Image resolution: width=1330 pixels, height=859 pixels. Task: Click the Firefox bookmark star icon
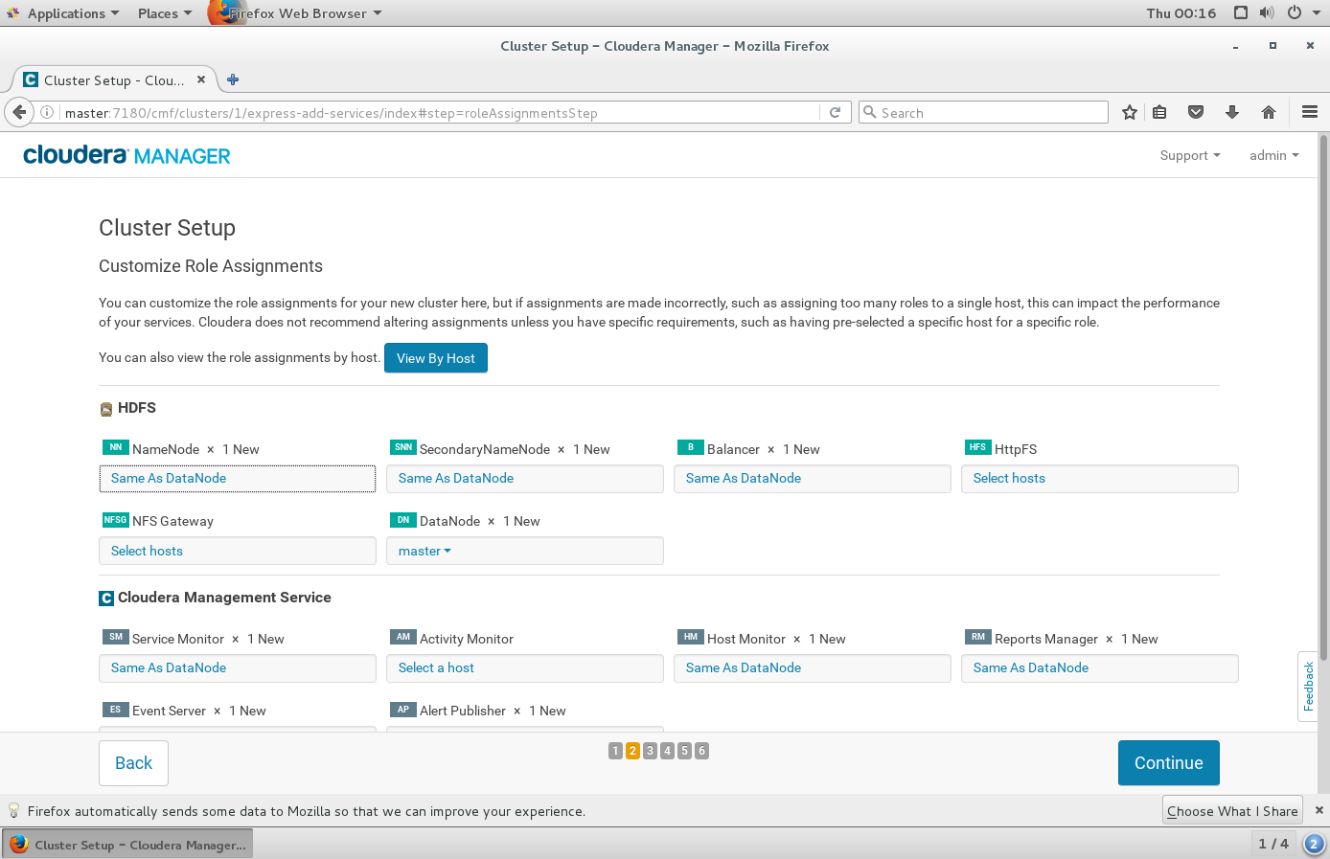[x=1130, y=113]
